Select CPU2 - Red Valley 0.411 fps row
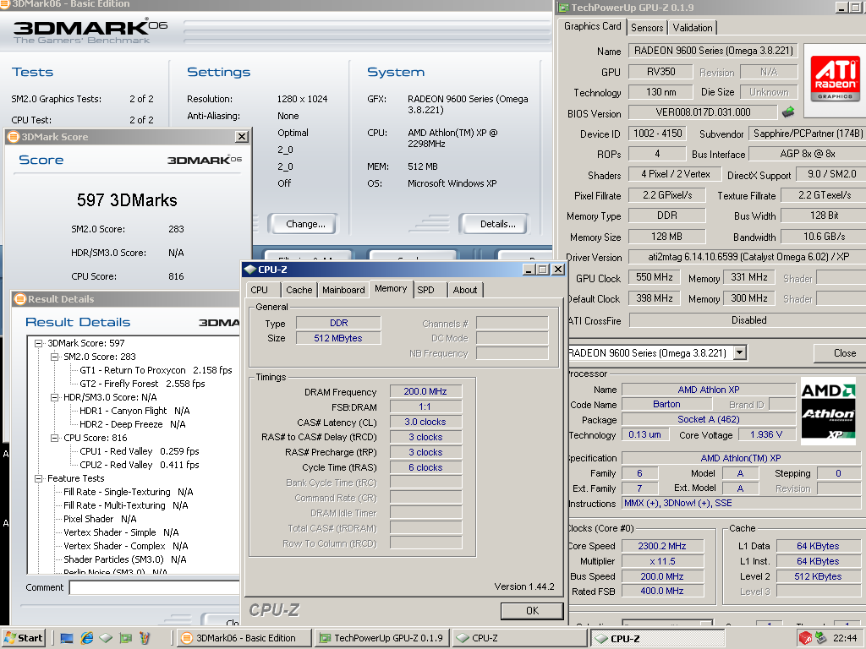The height and width of the screenshot is (649, 866). point(140,465)
